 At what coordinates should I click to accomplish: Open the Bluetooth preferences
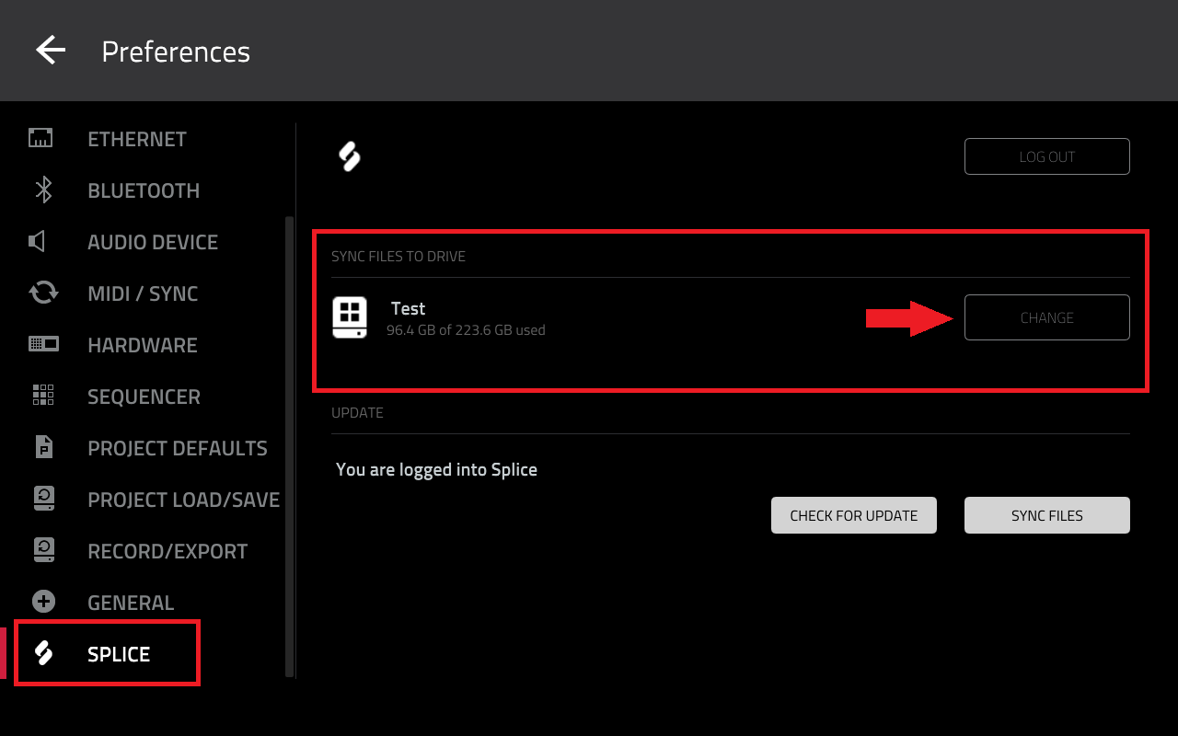click(144, 190)
